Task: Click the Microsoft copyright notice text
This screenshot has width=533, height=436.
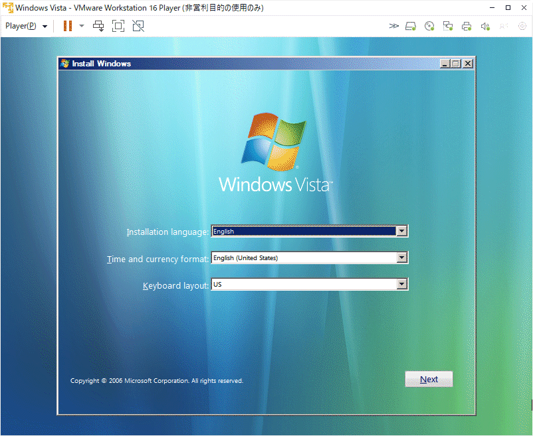Action: pyautogui.click(x=157, y=381)
